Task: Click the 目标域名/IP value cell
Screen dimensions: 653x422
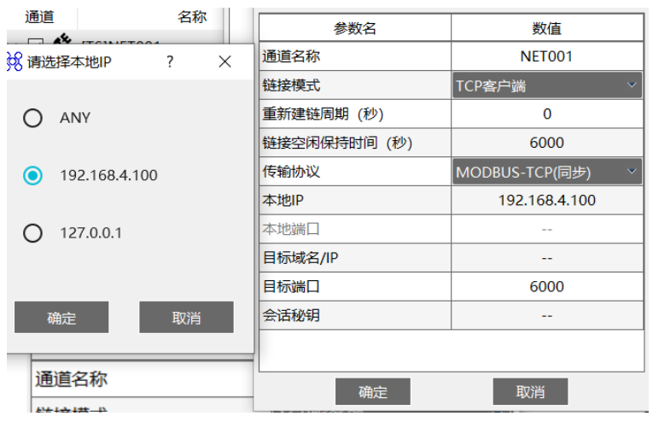Action: point(547,258)
